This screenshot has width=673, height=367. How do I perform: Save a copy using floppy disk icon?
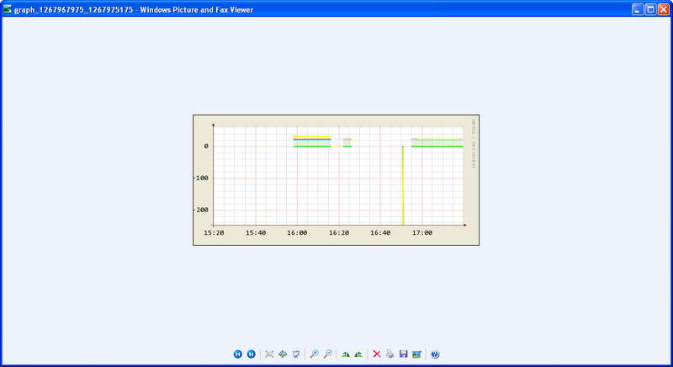pyautogui.click(x=404, y=354)
